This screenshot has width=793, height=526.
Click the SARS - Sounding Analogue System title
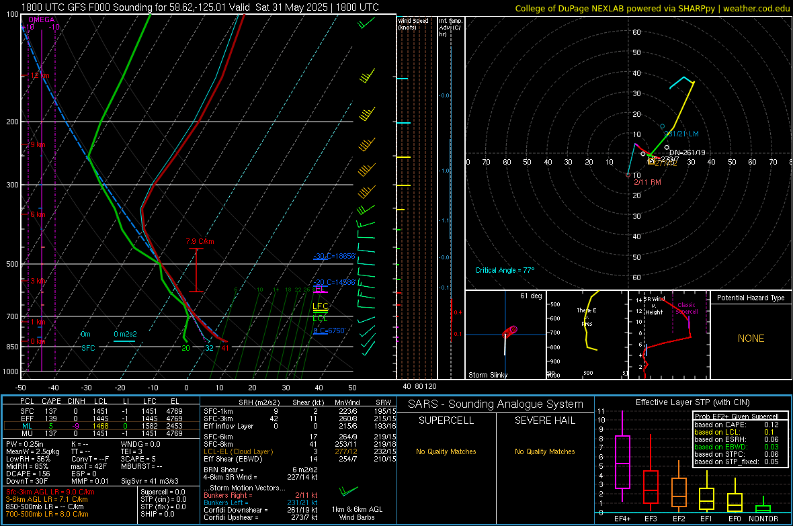coord(495,404)
